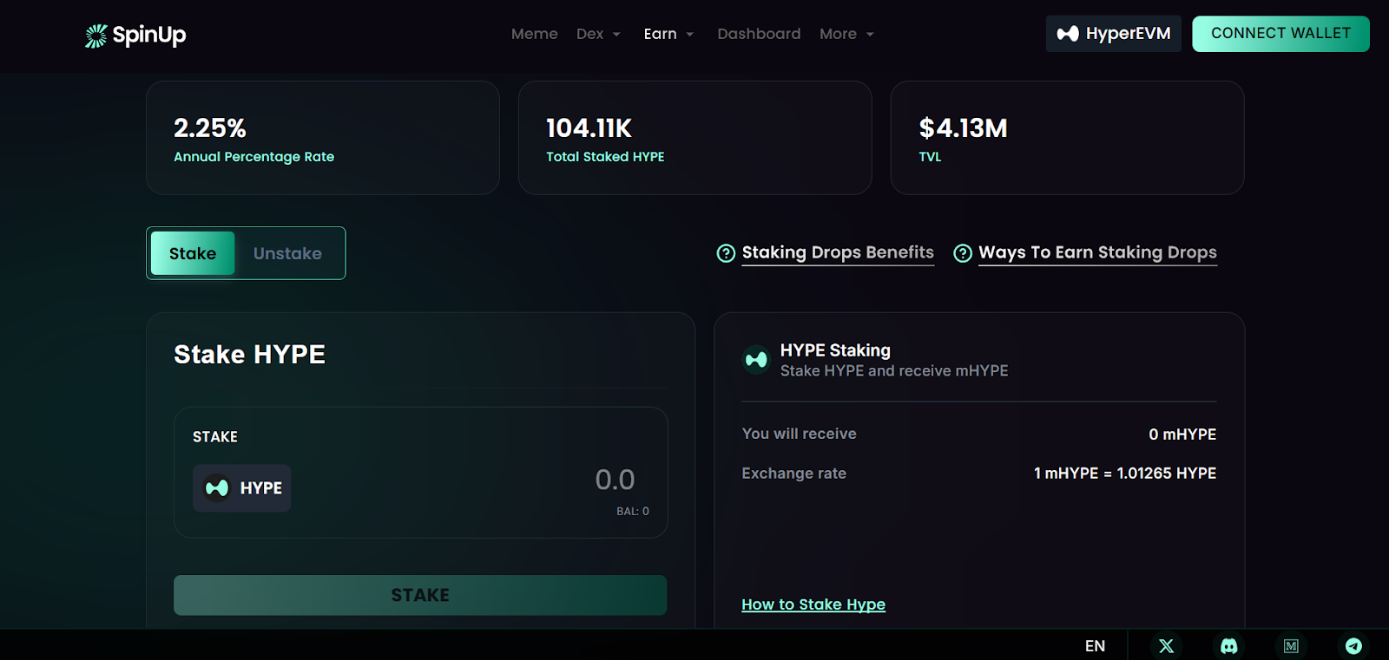Go to the Meme page
The height and width of the screenshot is (660, 1389).
(x=534, y=34)
